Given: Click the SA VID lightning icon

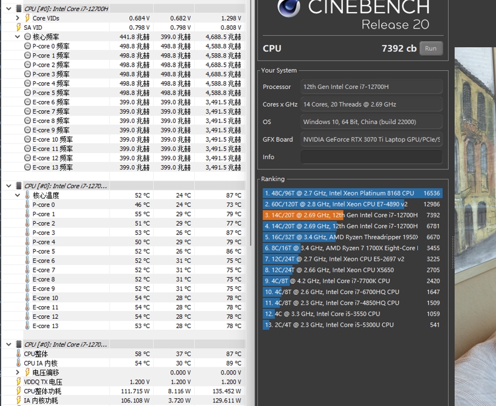Looking at the screenshot, I should 19,28.
